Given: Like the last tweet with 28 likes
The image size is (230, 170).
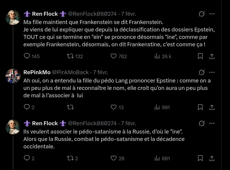Looking at the screenshot, I should (x=114, y=158).
